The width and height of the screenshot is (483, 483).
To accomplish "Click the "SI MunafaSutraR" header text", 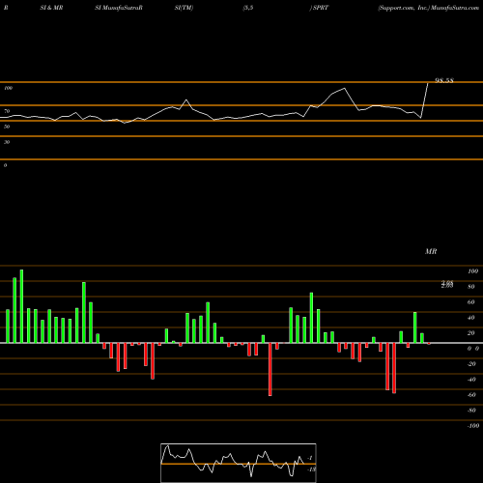I will (x=119, y=8).
